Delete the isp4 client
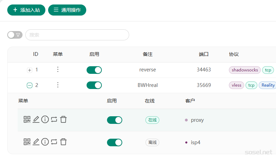 click(63, 142)
